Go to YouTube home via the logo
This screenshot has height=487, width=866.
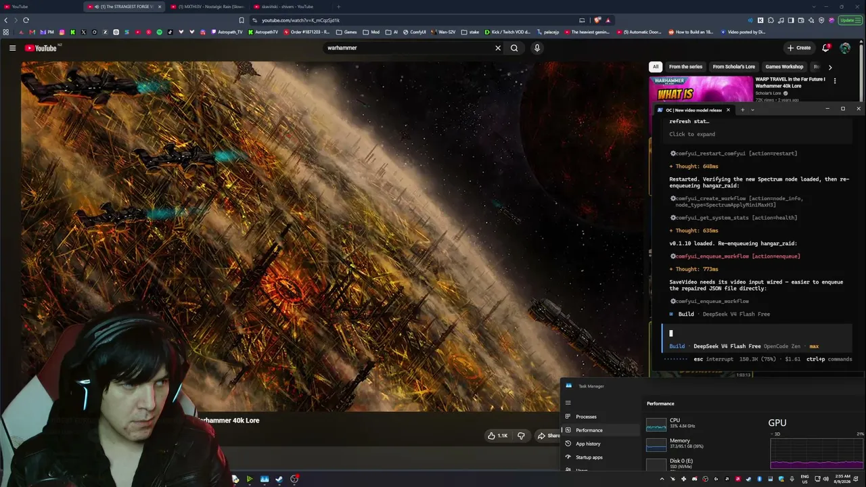[42, 48]
